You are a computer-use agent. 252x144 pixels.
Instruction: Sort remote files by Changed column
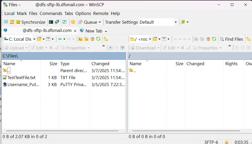click(204, 64)
